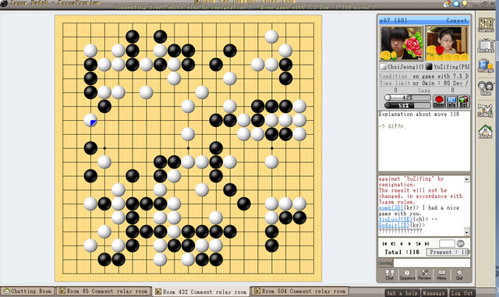This screenshot has height=297, width=499.
Task: Jump to first move
Action: click(x=384, y=243)
